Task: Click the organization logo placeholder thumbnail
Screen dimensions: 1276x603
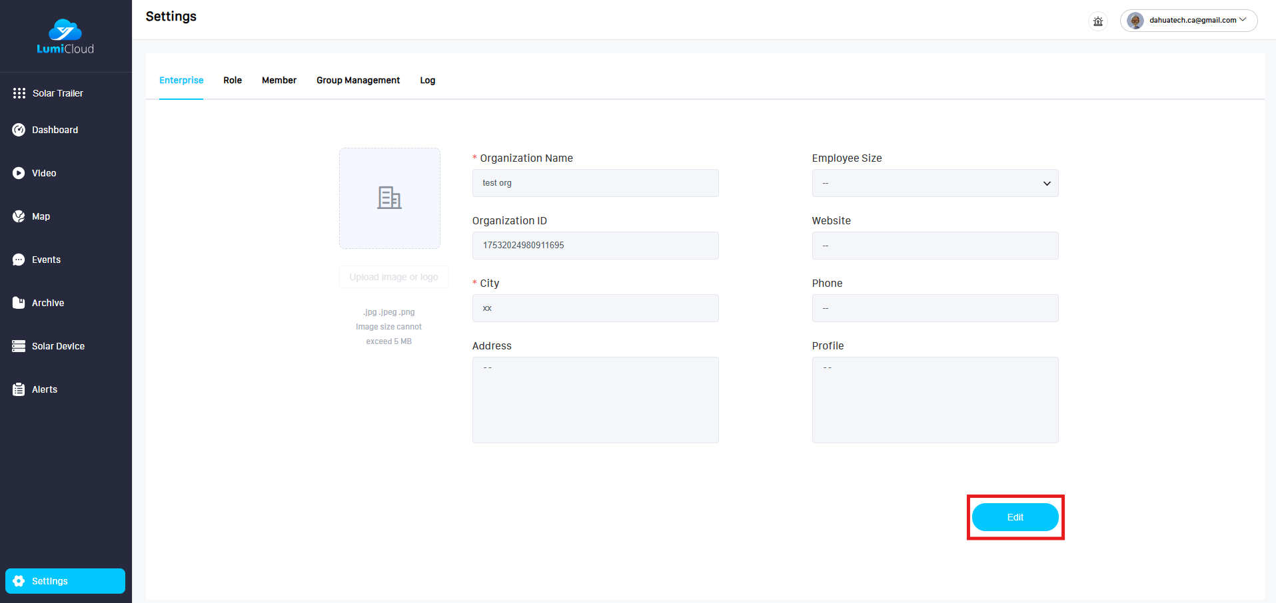Action: click(x=390, y=198)
